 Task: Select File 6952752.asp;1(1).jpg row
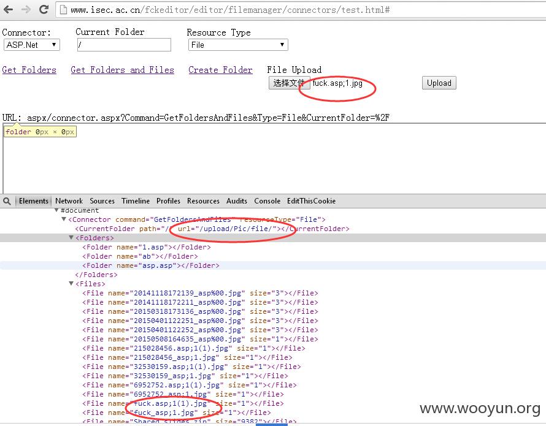coord(190,385)
